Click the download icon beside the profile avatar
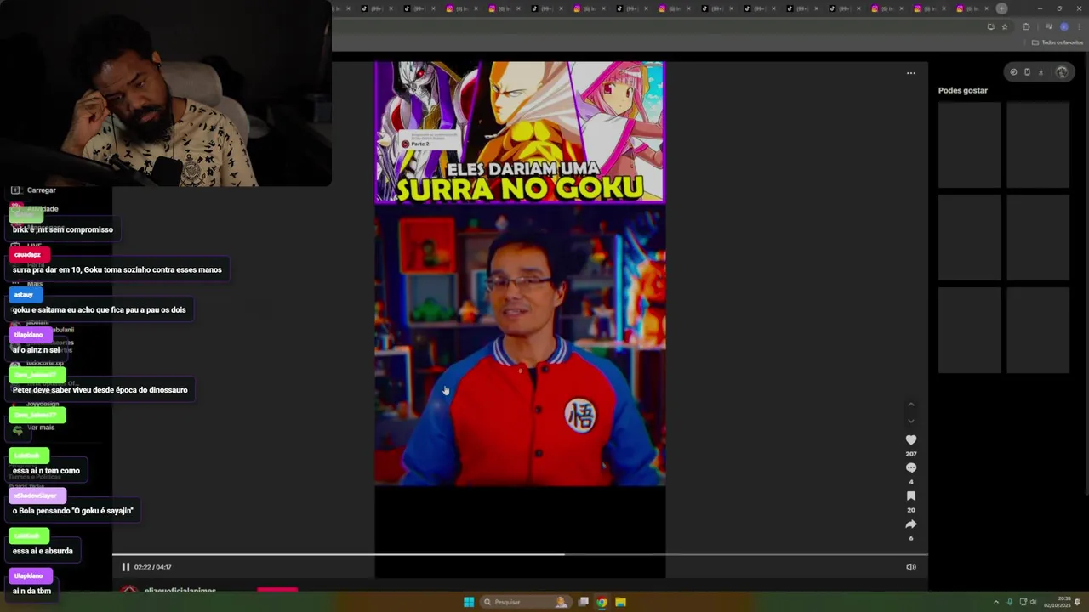This screenshot has width=1089, height=612. pos(1041,72)
